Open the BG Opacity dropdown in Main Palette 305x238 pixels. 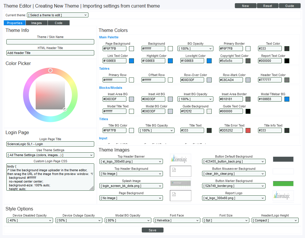pos(195,48)
